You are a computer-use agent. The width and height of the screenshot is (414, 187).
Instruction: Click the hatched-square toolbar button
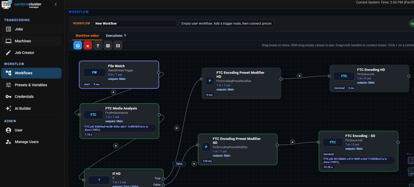[x=108, y=45]
